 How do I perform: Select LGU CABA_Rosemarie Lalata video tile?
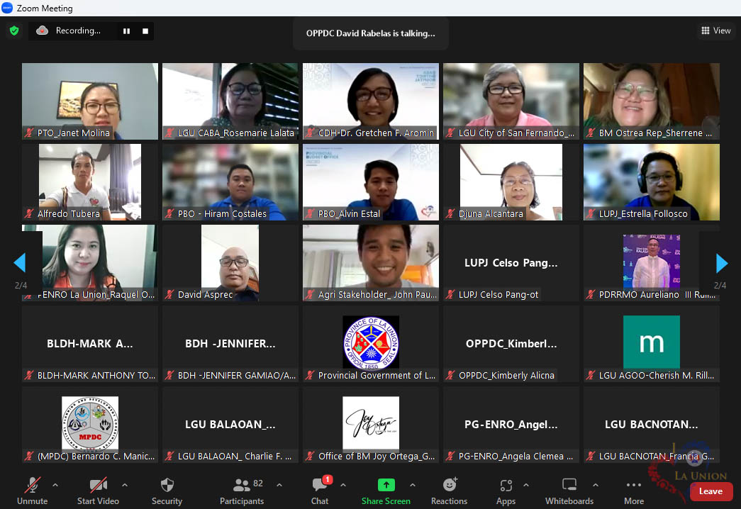point(230,101)
